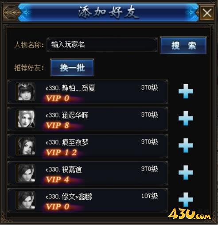Open avatar of c330.祝嘉谊

pyautogui.click(x=26, y=173)
